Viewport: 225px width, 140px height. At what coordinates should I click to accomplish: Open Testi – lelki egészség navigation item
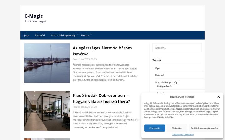pyautogui.click(x=63, y=35)
